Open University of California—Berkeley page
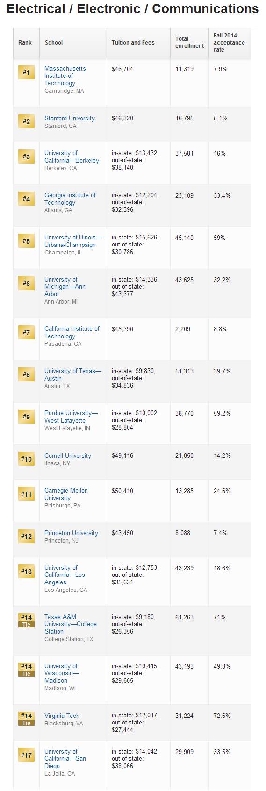The image size is (266, 791). [x=72, y=157]
